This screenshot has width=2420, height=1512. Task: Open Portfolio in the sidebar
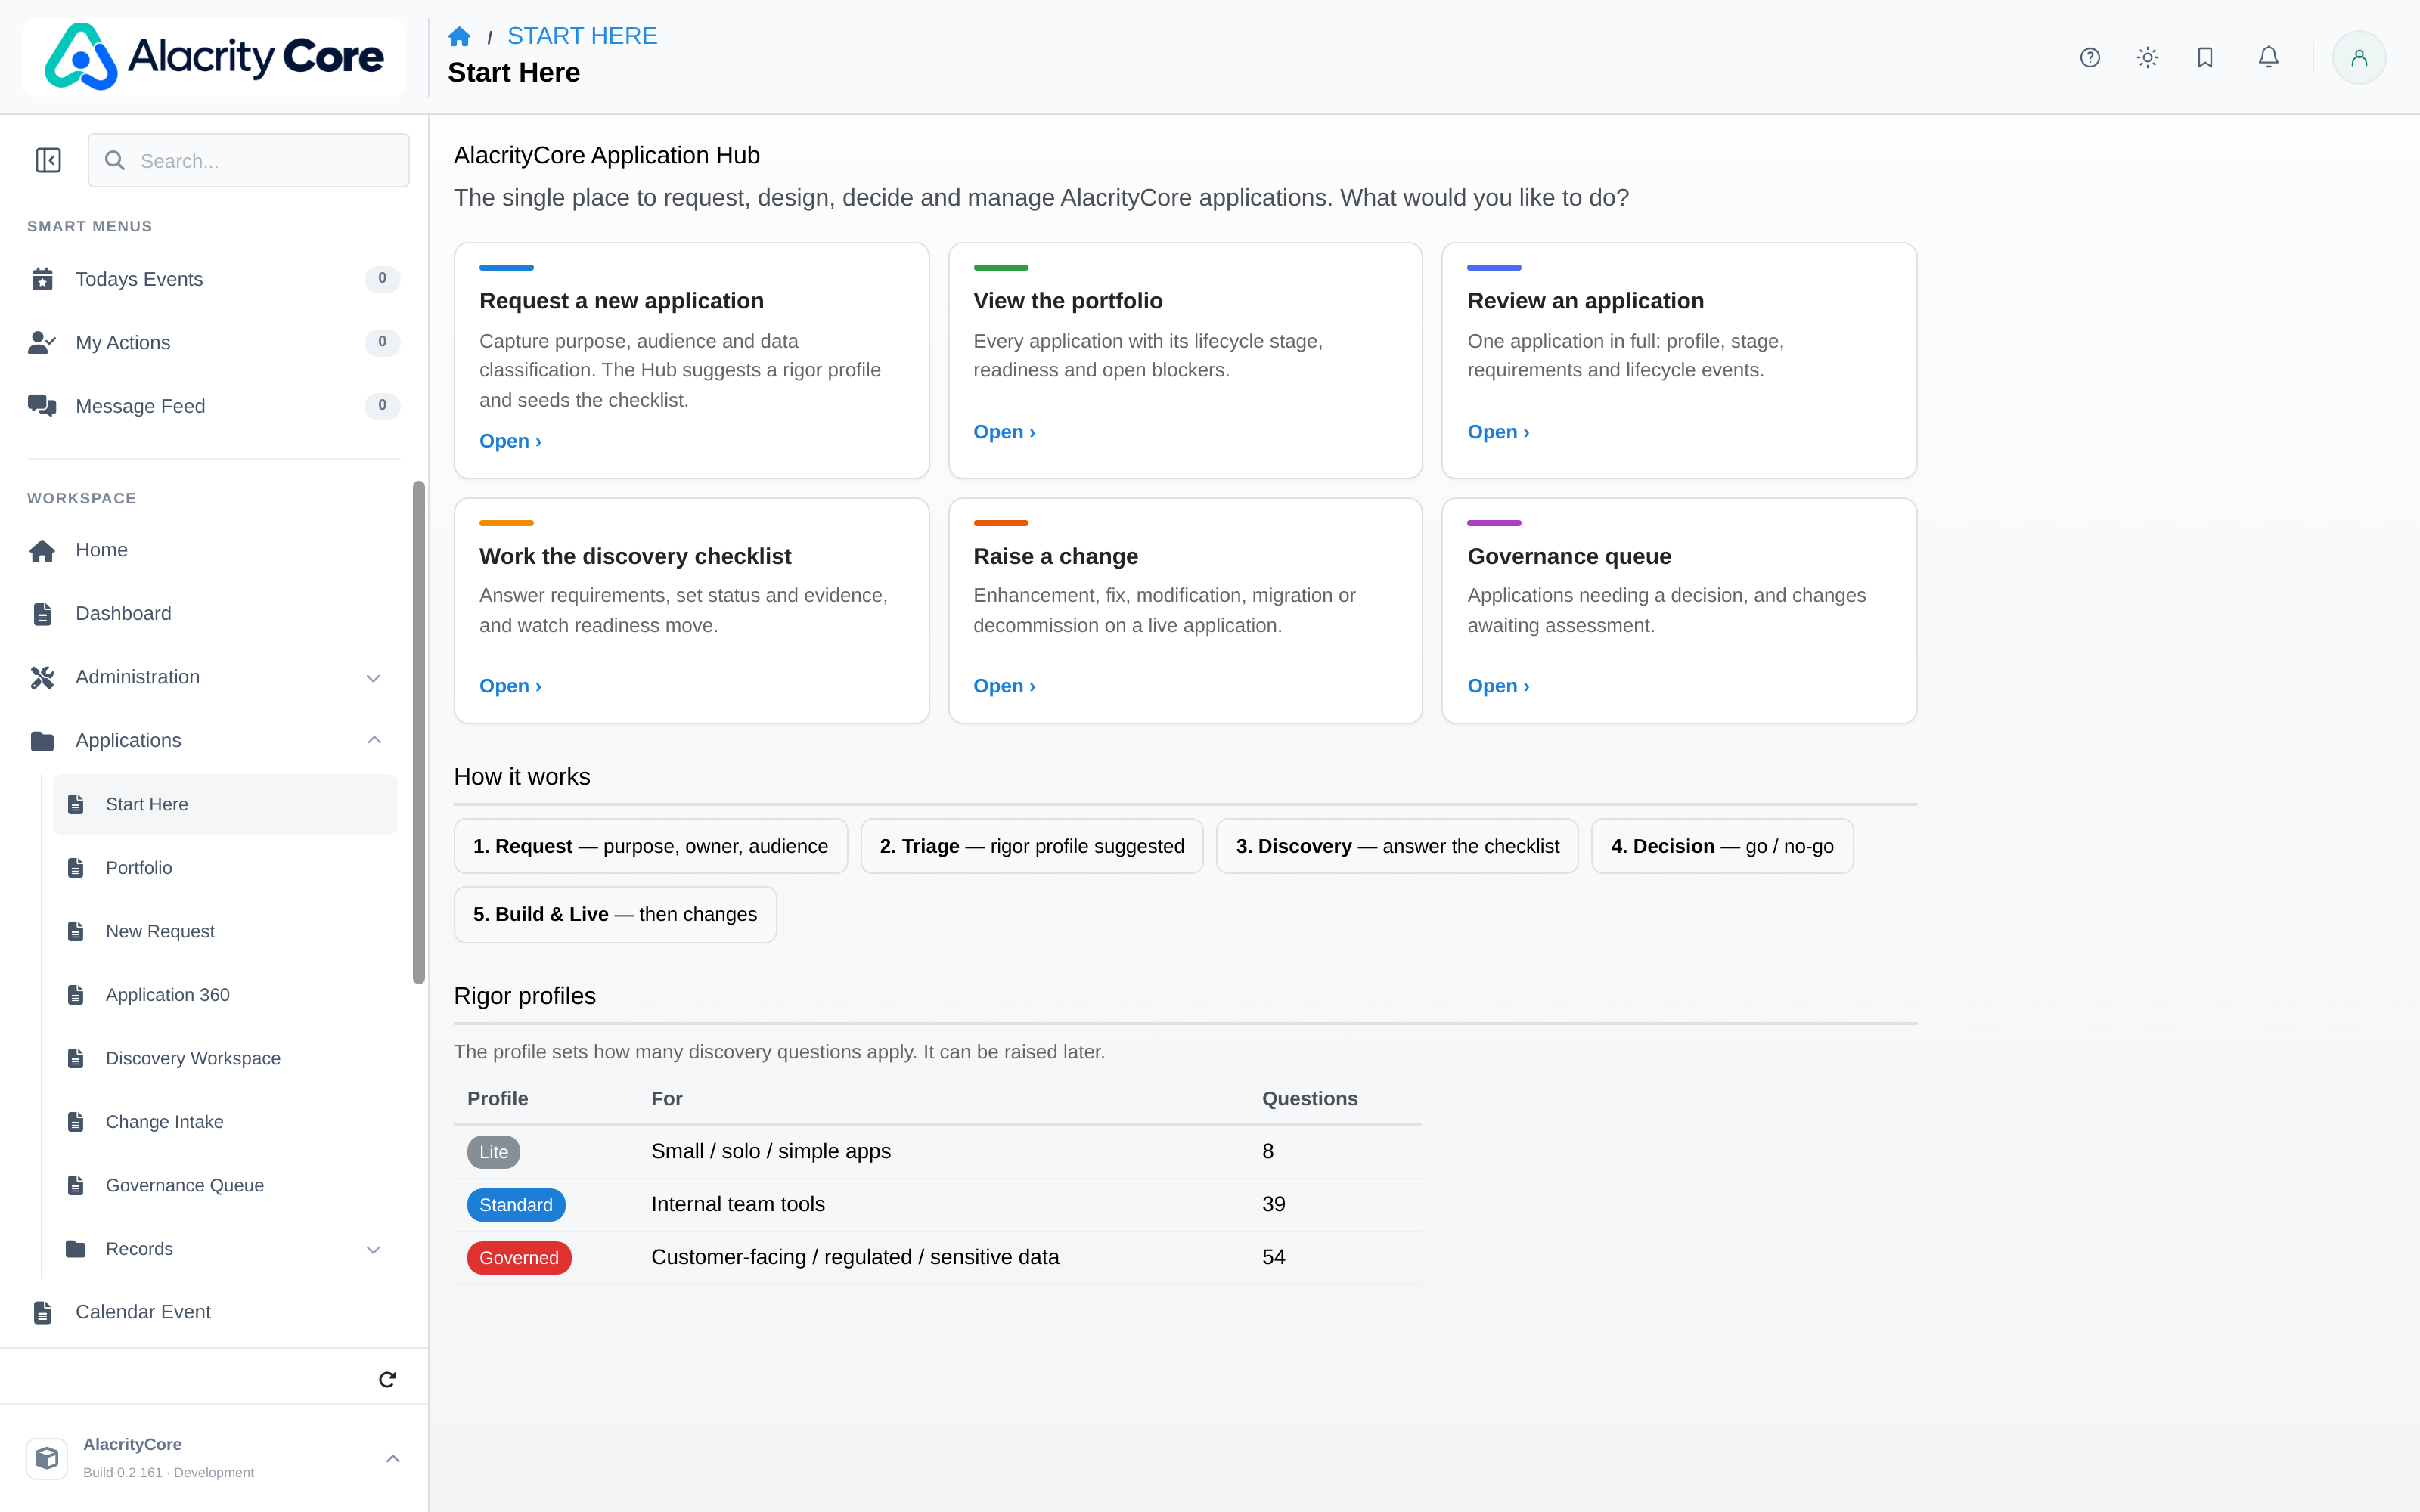click(225, 868)
